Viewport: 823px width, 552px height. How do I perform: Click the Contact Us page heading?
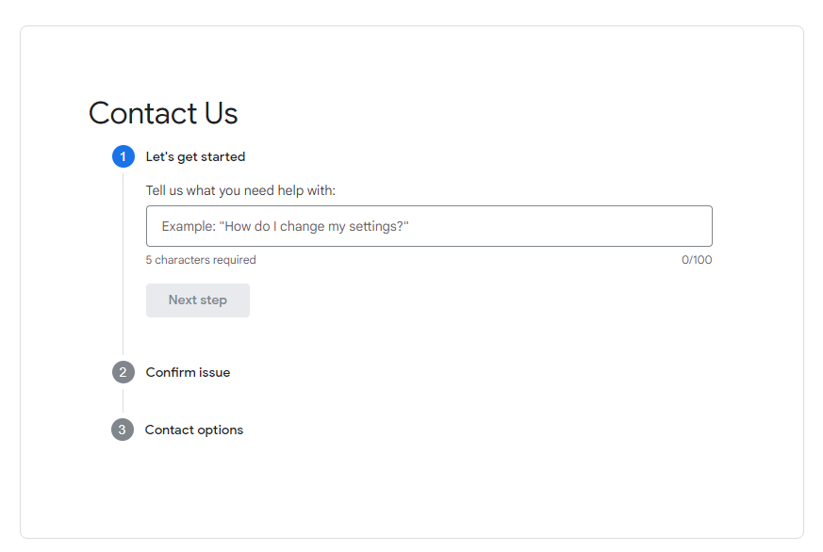pyautogui.click(x=162, y=113)
